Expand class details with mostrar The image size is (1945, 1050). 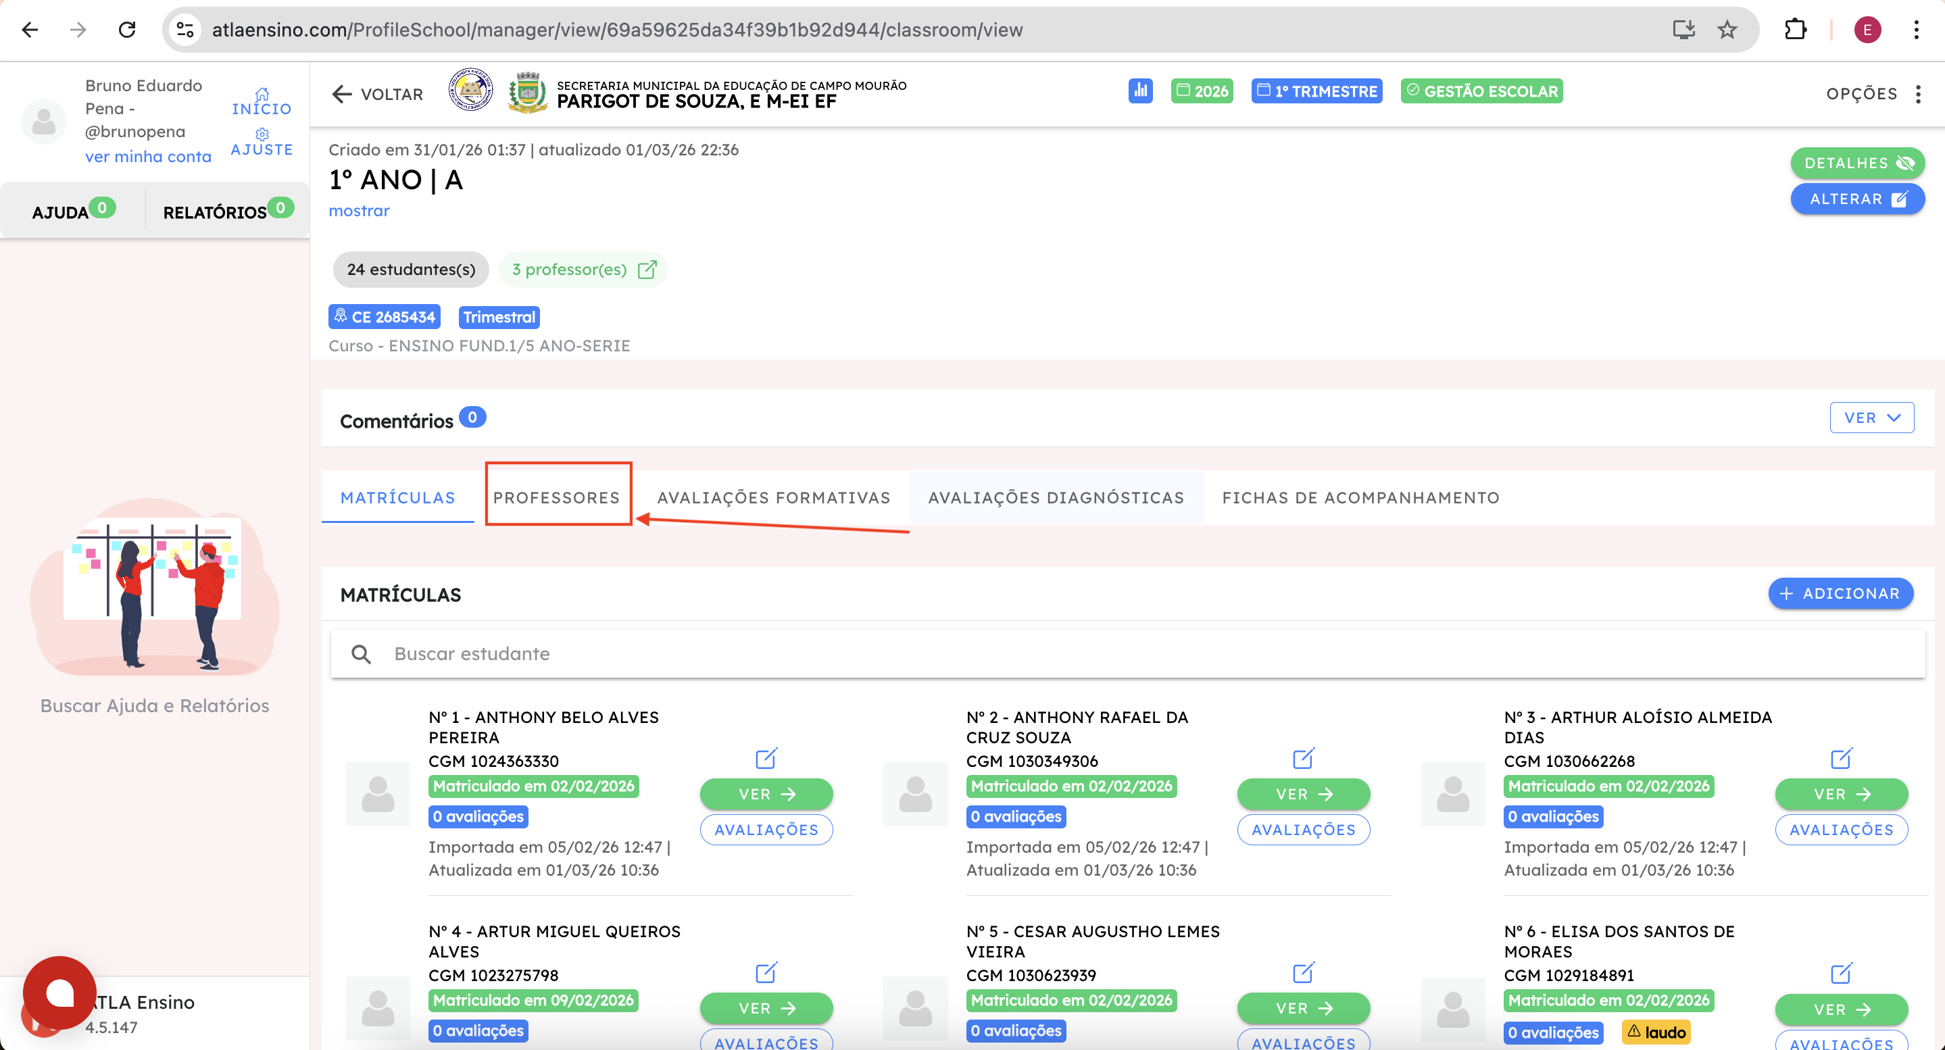point(359,211)
